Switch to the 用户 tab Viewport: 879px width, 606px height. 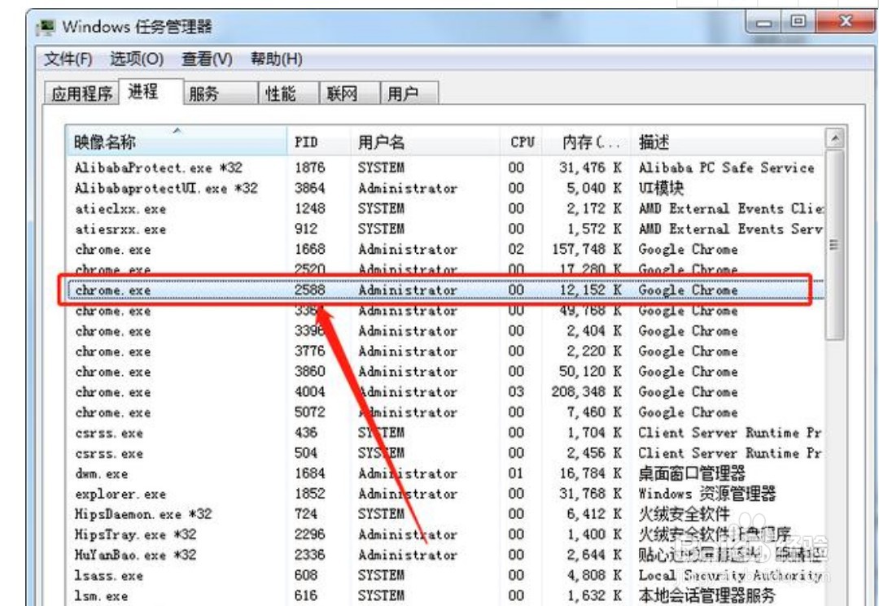pos(409,94)
